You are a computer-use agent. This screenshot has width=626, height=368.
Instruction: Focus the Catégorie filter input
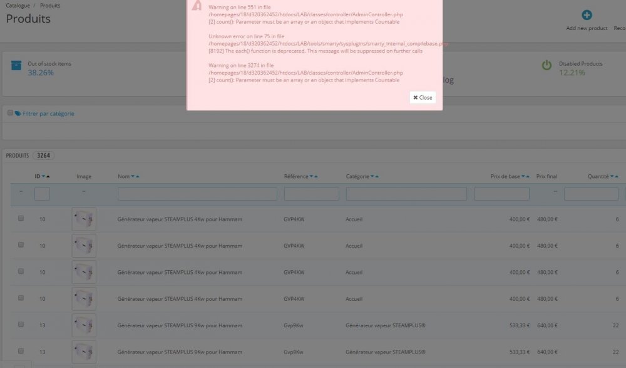click(406, 194)
